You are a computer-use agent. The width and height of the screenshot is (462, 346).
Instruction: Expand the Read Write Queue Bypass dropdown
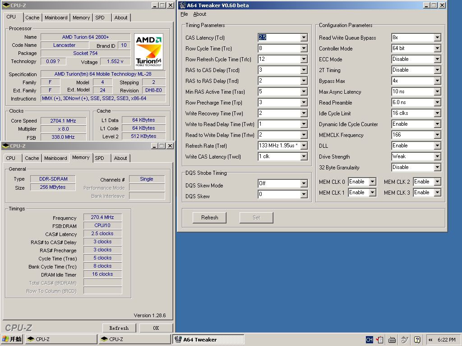point(437,37)
